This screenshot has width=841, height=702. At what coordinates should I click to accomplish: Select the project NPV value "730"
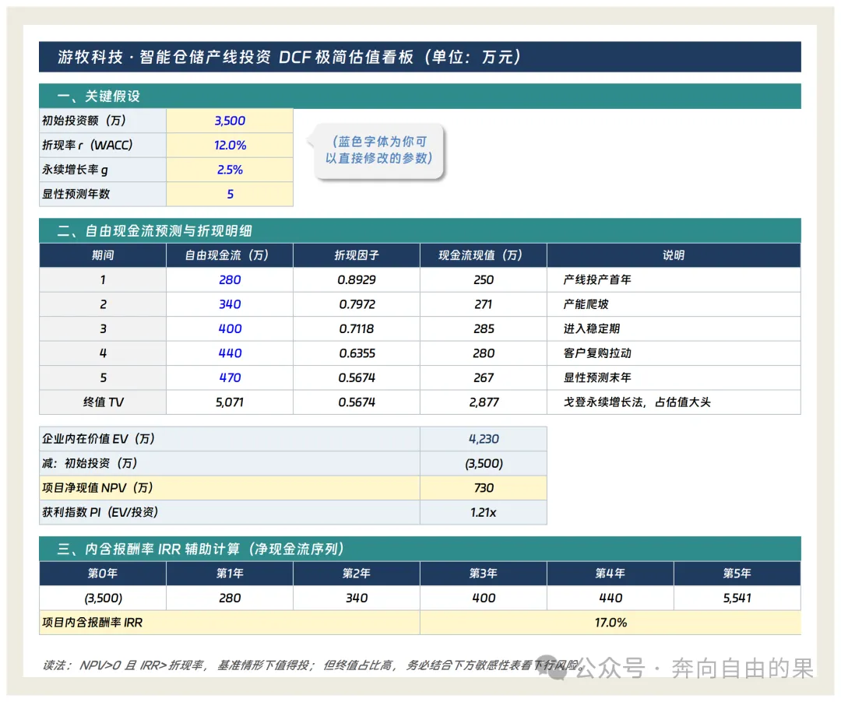(x=484, y=488)
